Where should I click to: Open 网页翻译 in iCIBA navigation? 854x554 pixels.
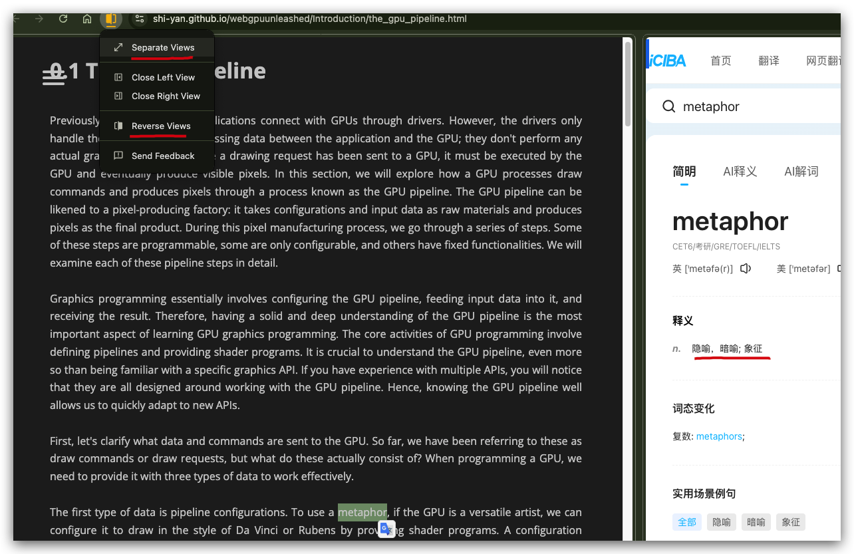coord(823,61)
